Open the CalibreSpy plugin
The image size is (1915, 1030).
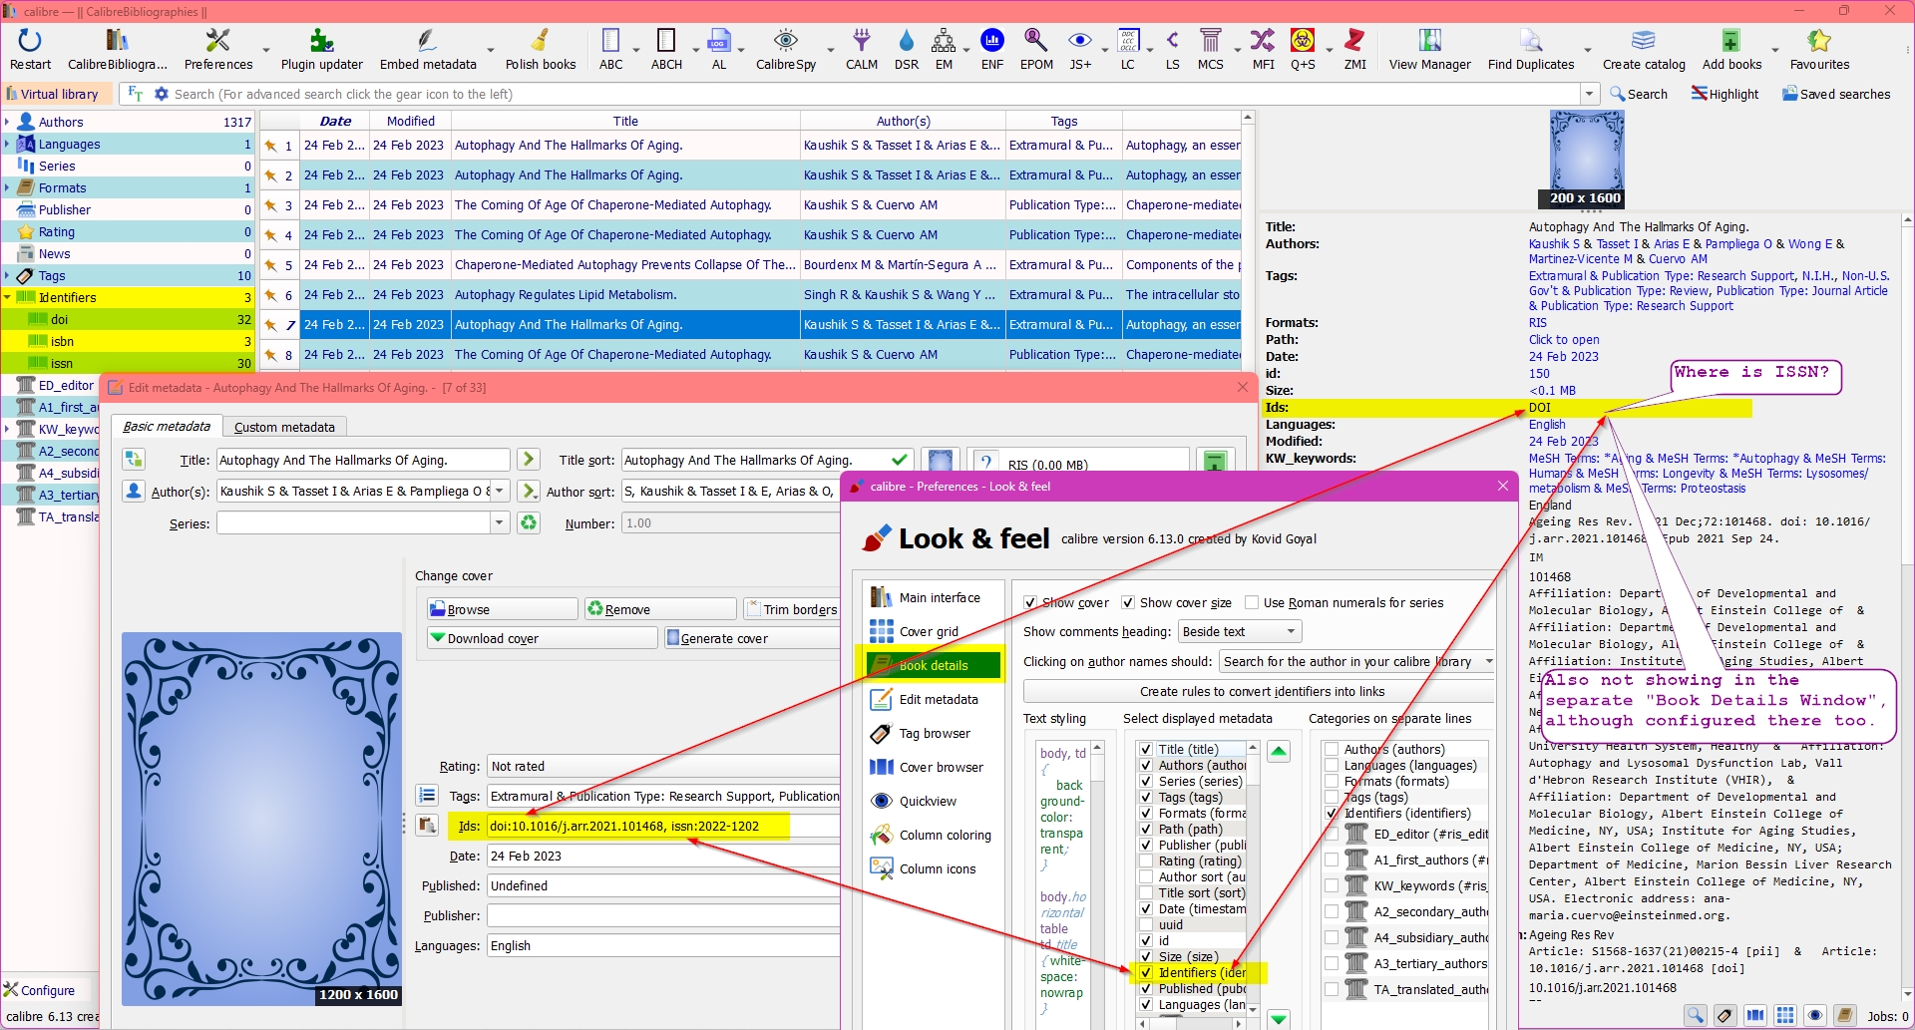pos(786,50)
